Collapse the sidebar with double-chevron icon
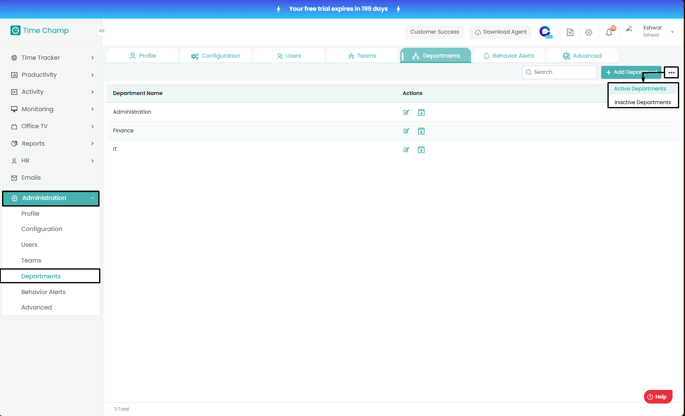 click(x=102, y=31)
